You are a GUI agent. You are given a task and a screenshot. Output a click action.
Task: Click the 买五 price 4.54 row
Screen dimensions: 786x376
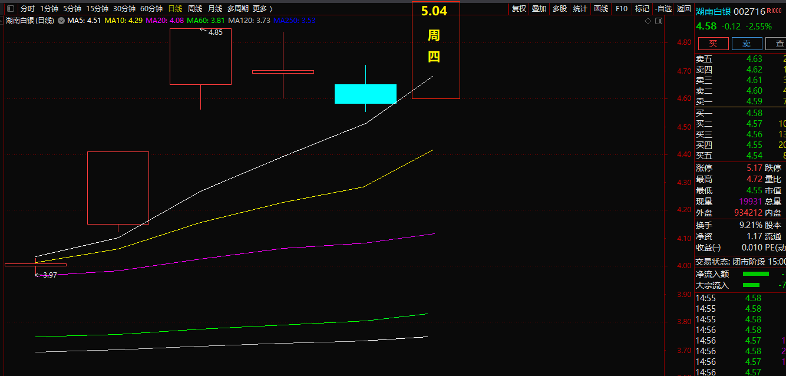point(741,156)
